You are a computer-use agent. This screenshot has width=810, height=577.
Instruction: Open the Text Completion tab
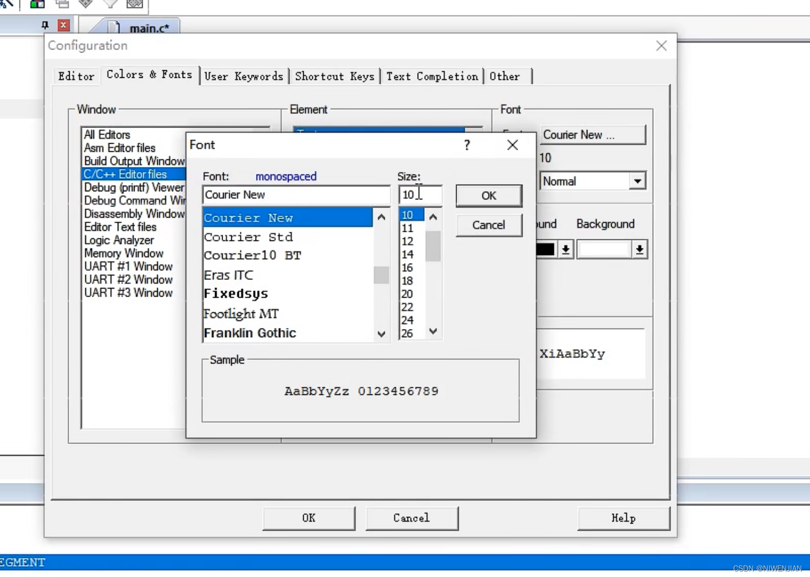432,76
